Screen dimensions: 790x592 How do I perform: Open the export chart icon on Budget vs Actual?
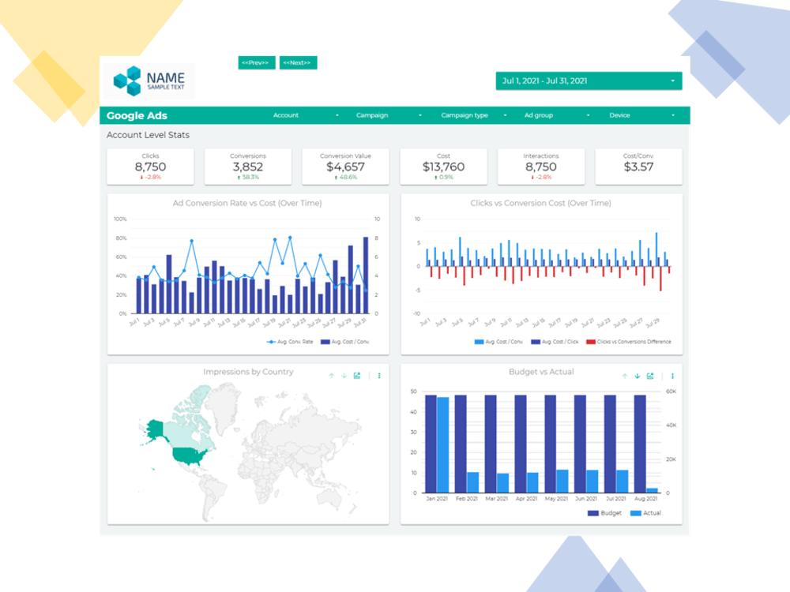tap(649, 376)
